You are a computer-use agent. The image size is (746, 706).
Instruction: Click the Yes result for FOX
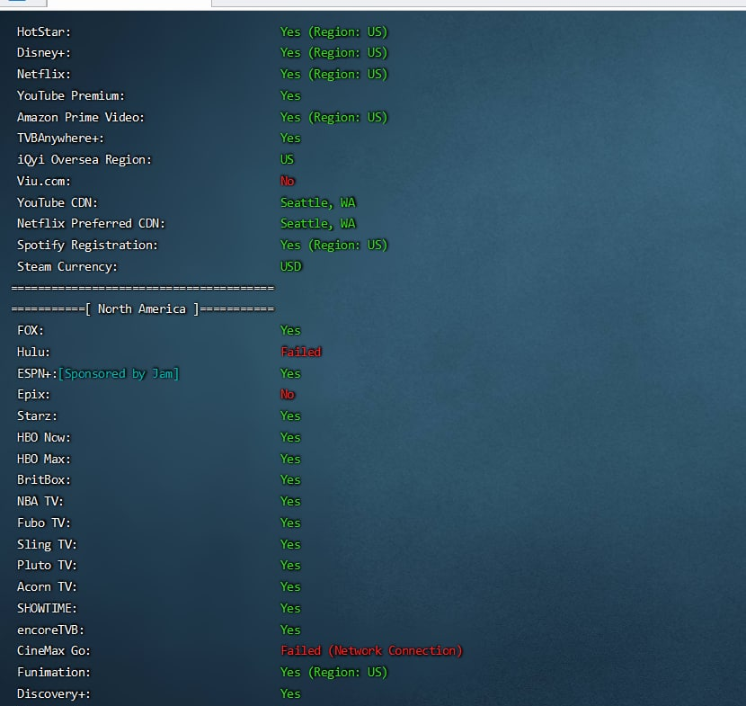coord(290,330)
